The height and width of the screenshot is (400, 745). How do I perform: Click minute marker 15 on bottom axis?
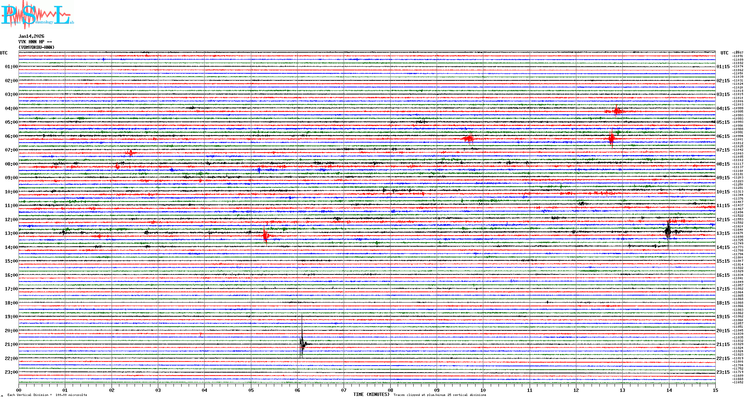[715, 390]
